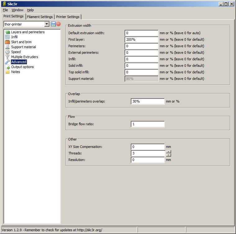Switch to the Filament Settings tab

[x=40, y=17]
